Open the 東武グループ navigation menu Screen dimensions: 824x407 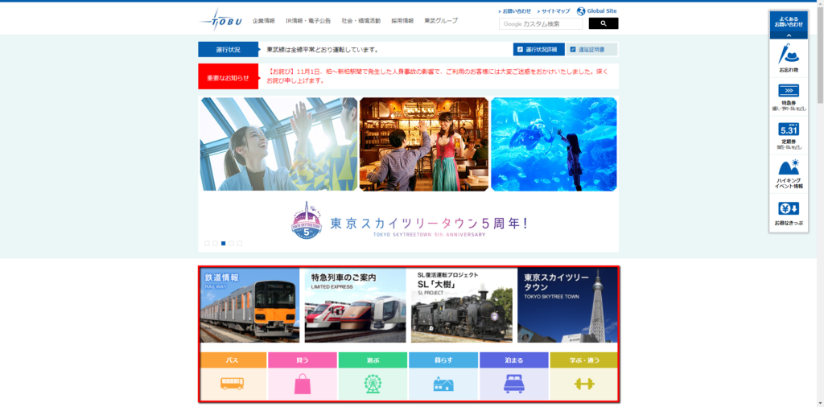(441, 21)
